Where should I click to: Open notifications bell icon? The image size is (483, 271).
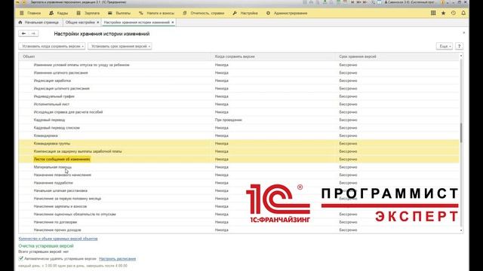pos(463,13)
